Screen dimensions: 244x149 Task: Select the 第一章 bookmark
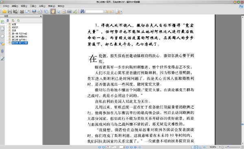click(x=20, y=33)
